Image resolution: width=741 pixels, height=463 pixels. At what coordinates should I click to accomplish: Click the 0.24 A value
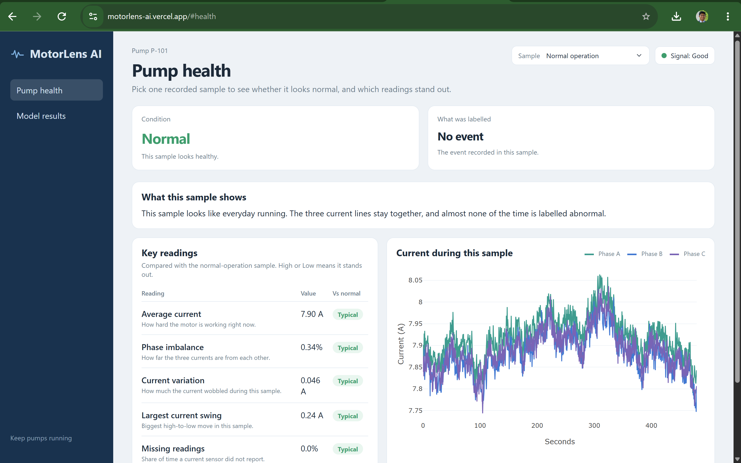312,415
